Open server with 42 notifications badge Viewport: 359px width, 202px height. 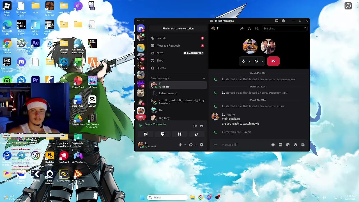141,83
